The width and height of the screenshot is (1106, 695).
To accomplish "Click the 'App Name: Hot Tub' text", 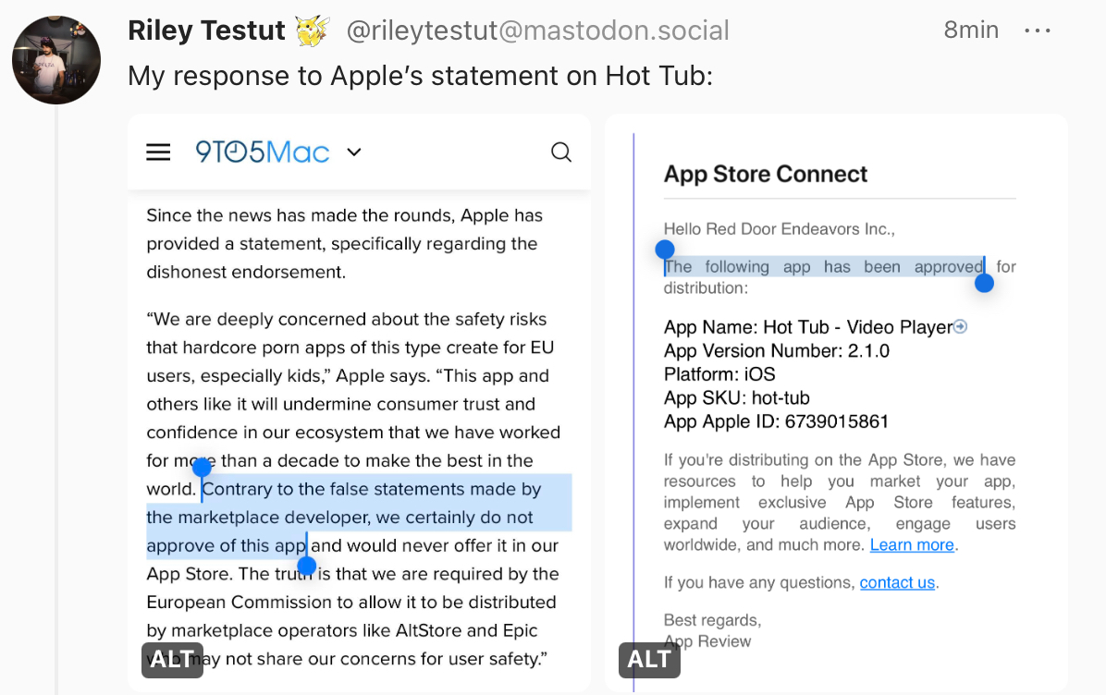I will tap(746, 327).
